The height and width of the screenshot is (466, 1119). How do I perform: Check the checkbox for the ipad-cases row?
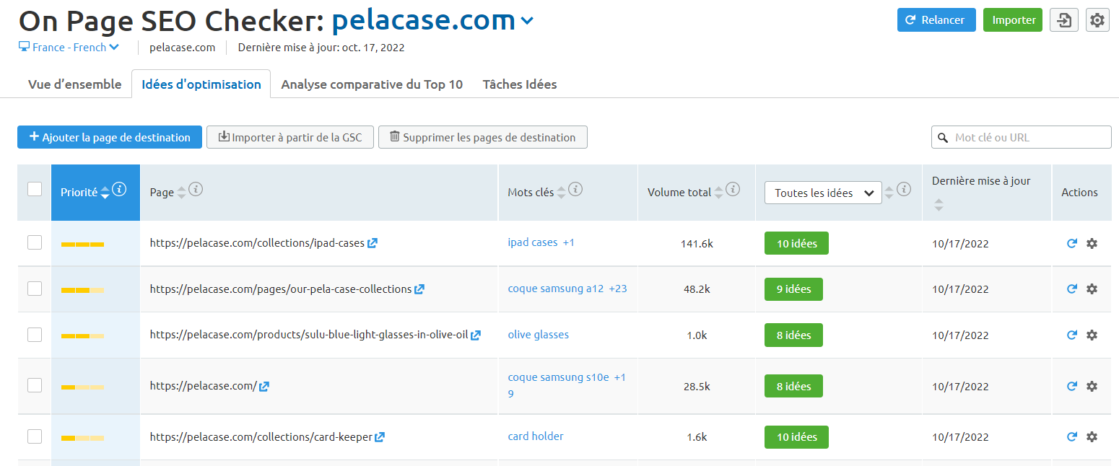click(x=34, y=243)
